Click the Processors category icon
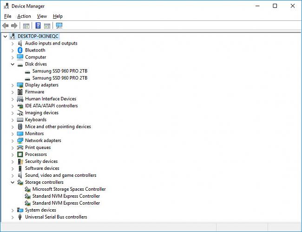The height and width of the screenshot is (232, 302). [x=20, y=155]
